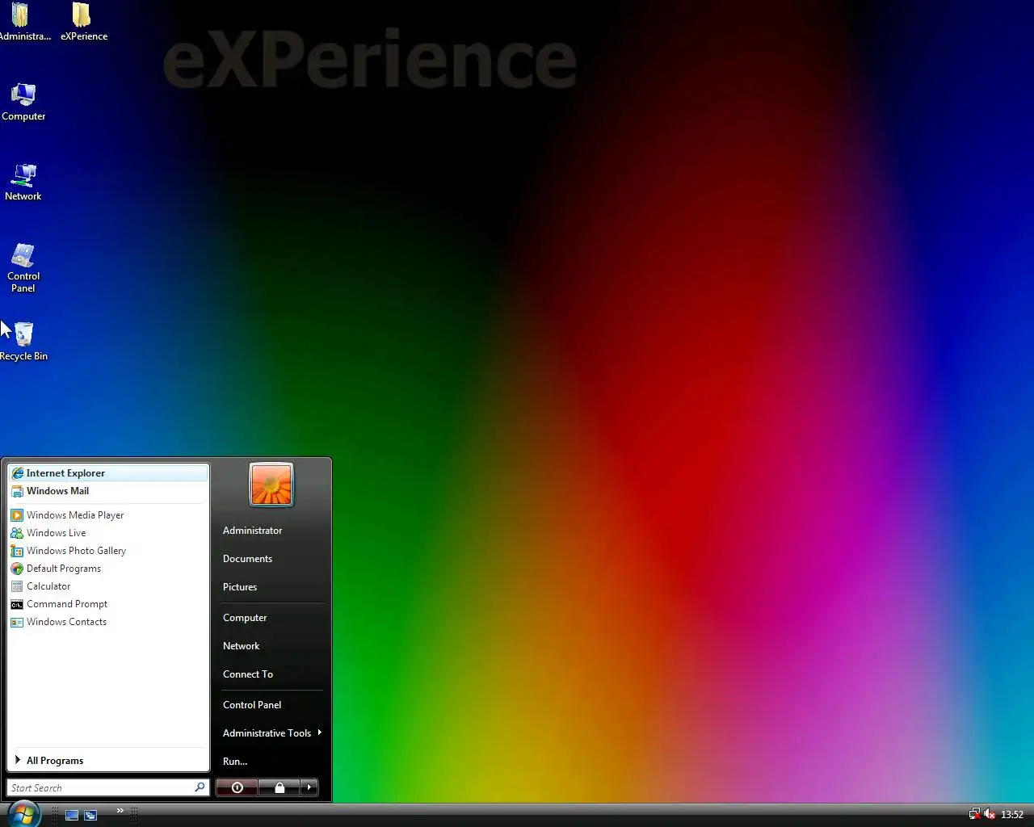Select the Network desktop icon

coord(23,182)
